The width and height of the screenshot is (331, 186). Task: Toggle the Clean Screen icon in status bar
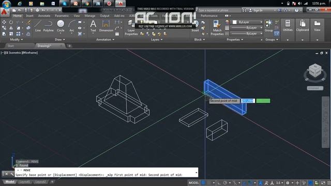323,183
